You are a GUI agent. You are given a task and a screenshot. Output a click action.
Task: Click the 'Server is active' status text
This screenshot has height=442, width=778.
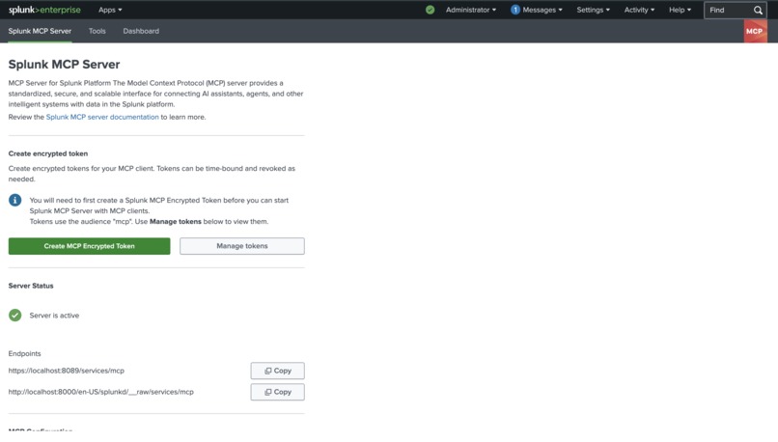tap(54, 316)
